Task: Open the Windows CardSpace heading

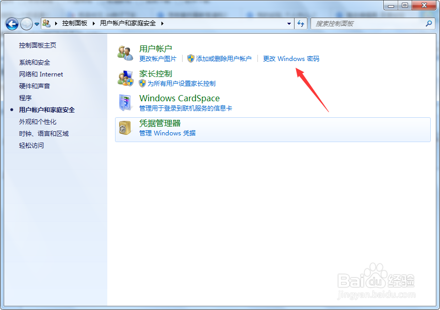Action: [180, 98]
